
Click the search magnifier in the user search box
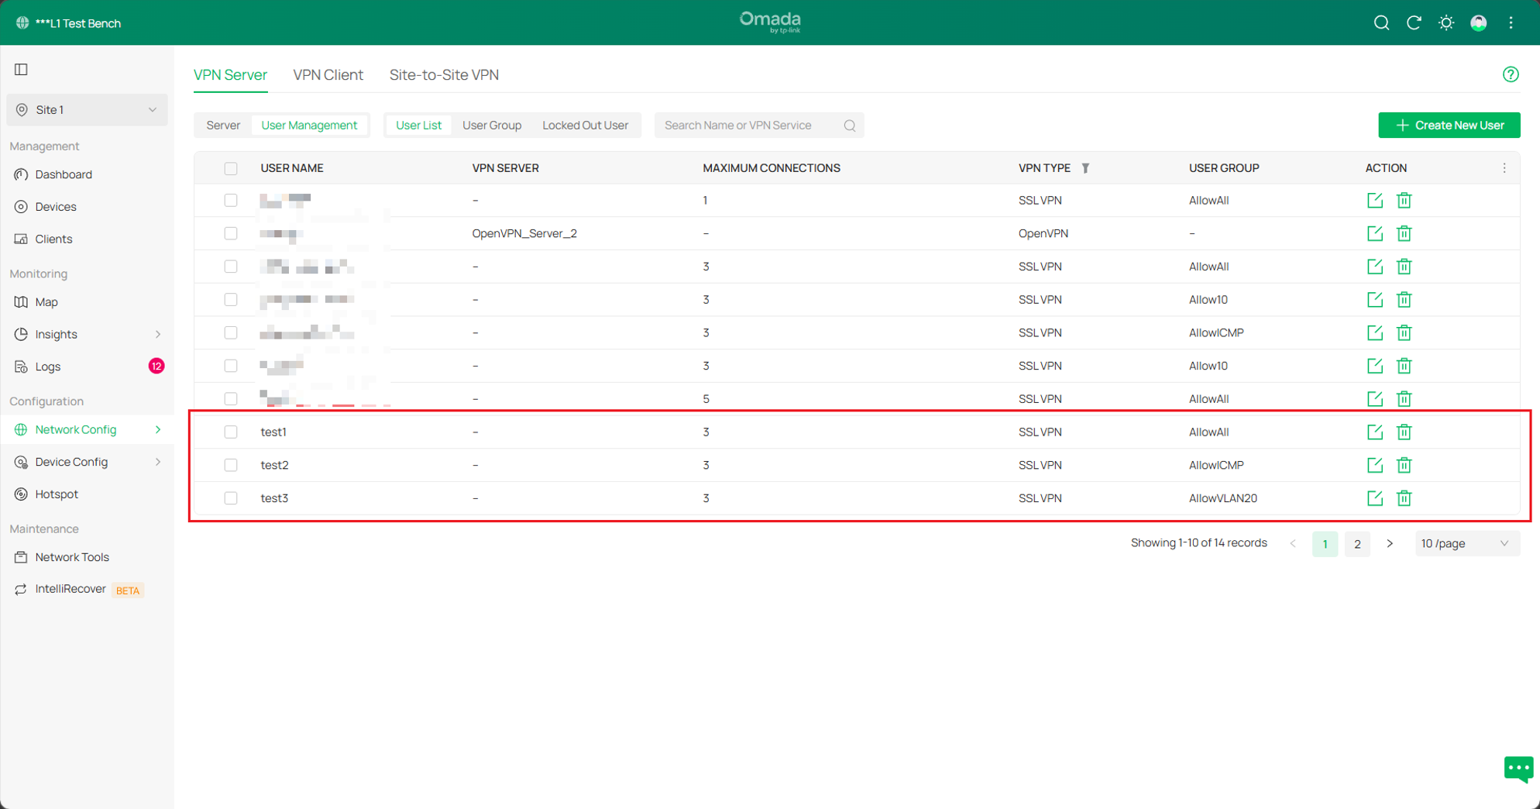point(850,126)
